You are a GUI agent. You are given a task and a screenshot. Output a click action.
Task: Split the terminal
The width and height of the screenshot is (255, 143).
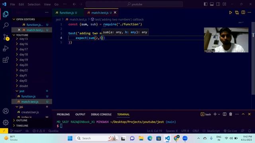[224, 114]
